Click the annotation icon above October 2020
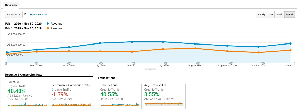 262,63
